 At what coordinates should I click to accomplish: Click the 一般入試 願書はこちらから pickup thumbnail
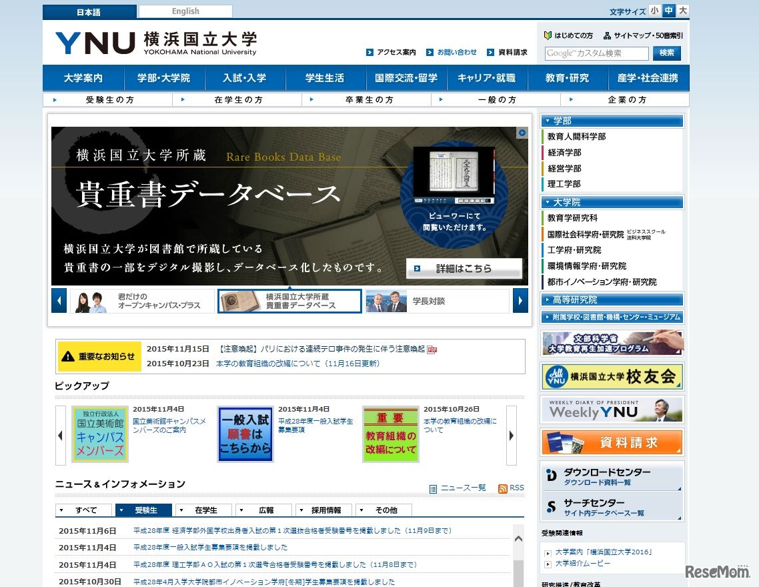coord(245,434)
